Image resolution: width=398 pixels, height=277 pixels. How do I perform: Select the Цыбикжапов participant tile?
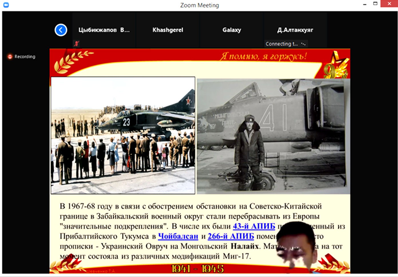pyautogui.click(x=104, y=30)
